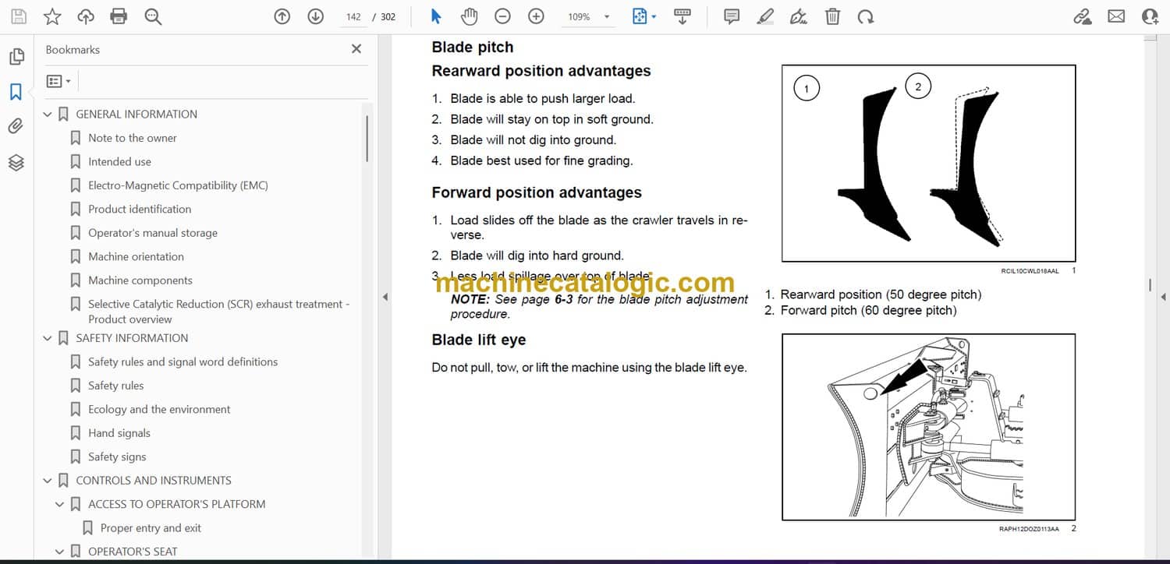The image size is (1170, 564).
Task: Activate the Hand pan tool
Action: pyautogui.click(x=469, y=16)
